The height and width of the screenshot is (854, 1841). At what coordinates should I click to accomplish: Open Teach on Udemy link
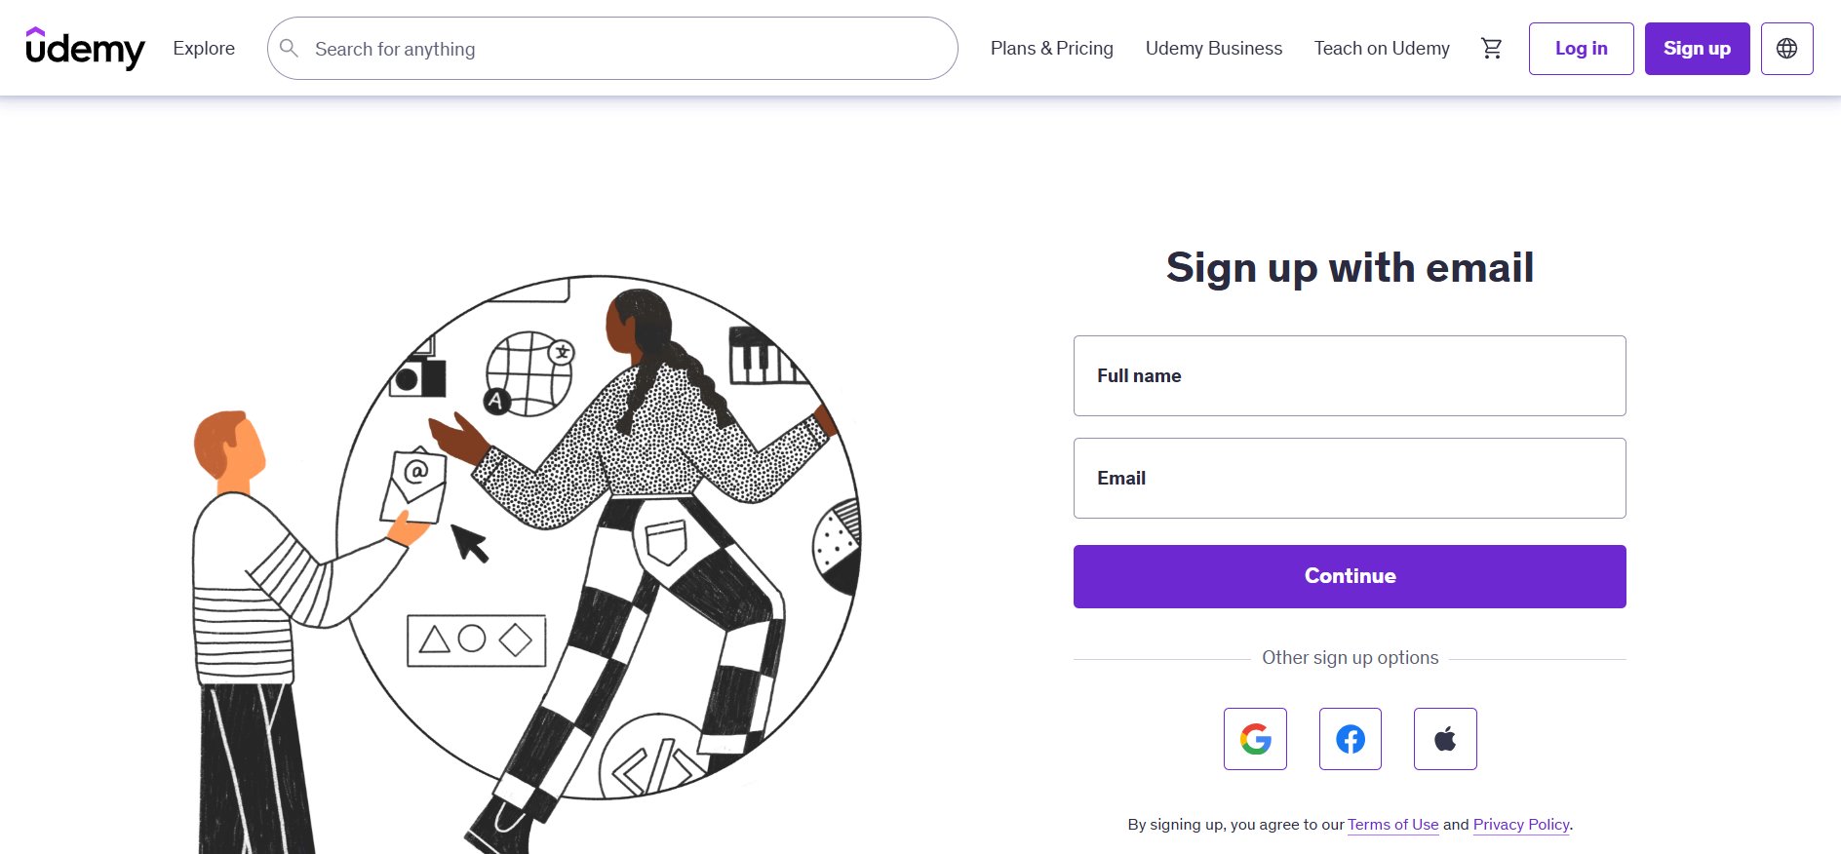click(1381, 48)
